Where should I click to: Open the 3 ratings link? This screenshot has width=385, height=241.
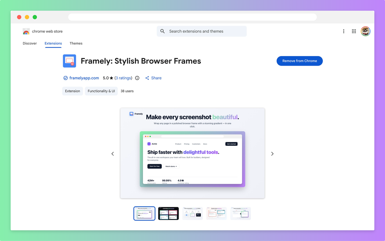(x=123, y=78)
